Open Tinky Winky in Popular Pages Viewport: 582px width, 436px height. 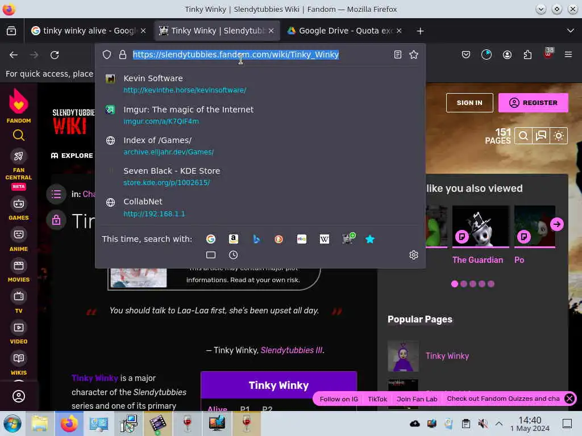[447, 356]
